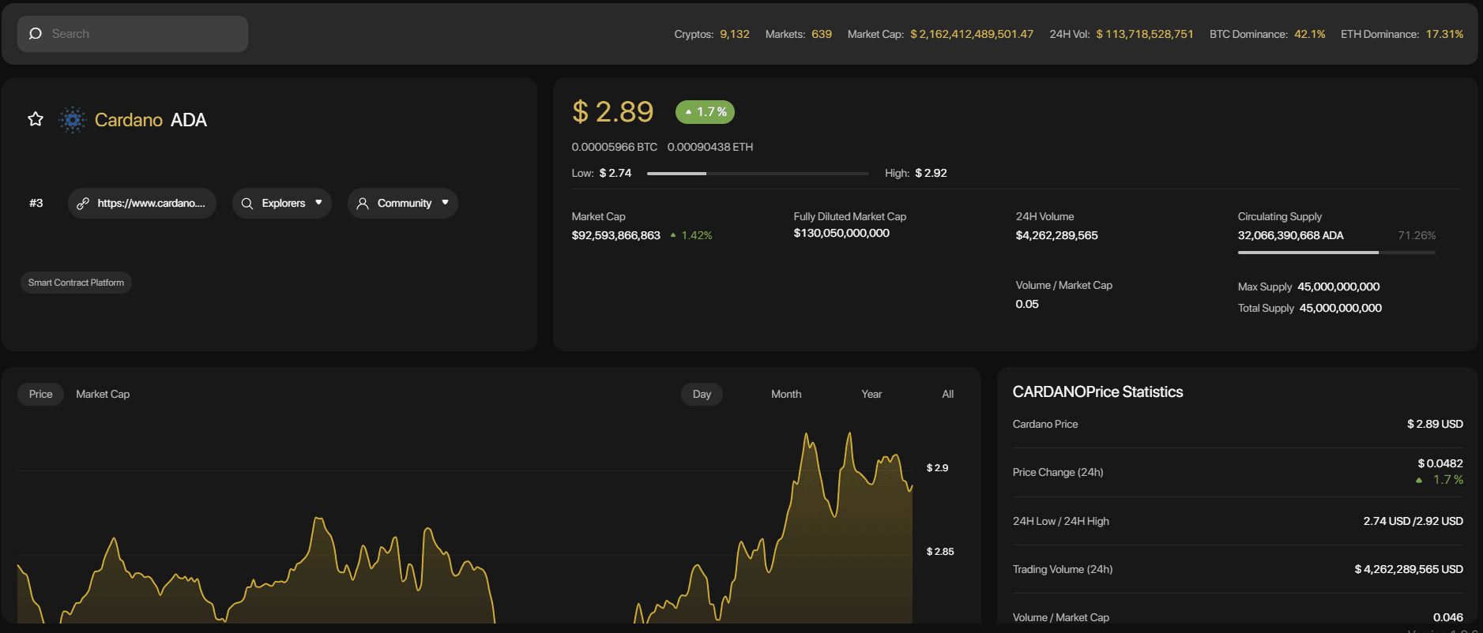Click the Cardano coin logo
1483x633 pixels.
[x=73, y=120]
